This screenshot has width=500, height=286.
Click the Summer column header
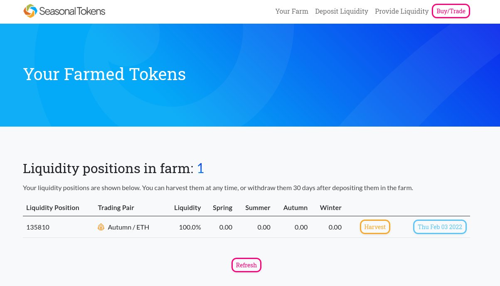tap(258, 208)
